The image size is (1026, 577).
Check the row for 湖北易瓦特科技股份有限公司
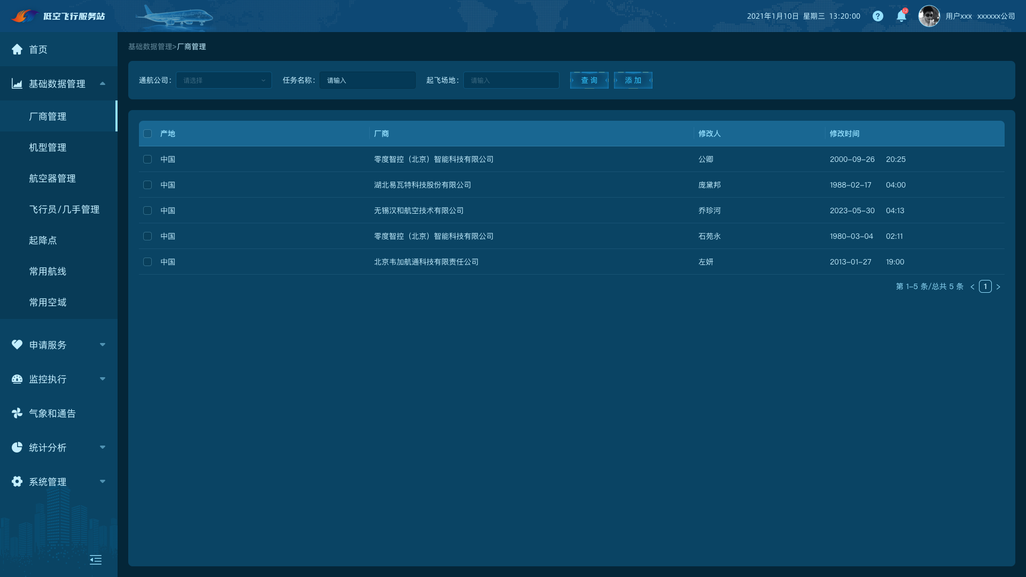147,185
